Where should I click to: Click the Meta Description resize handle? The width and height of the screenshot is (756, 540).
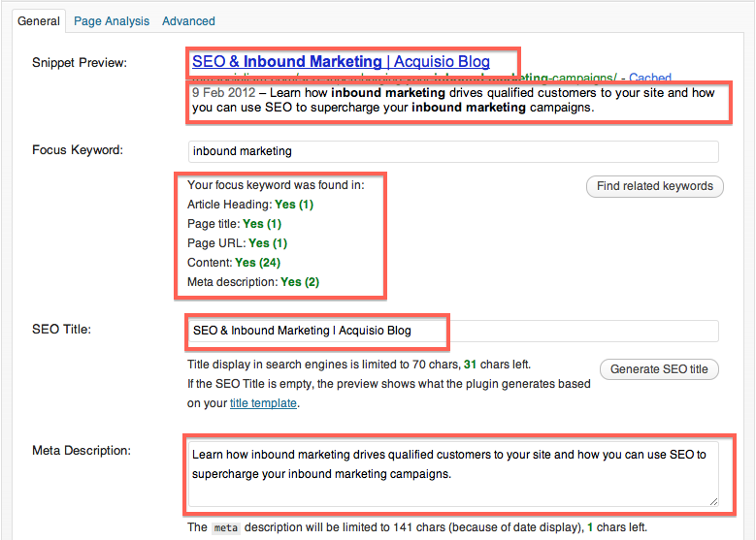click(x=713, y=501)
